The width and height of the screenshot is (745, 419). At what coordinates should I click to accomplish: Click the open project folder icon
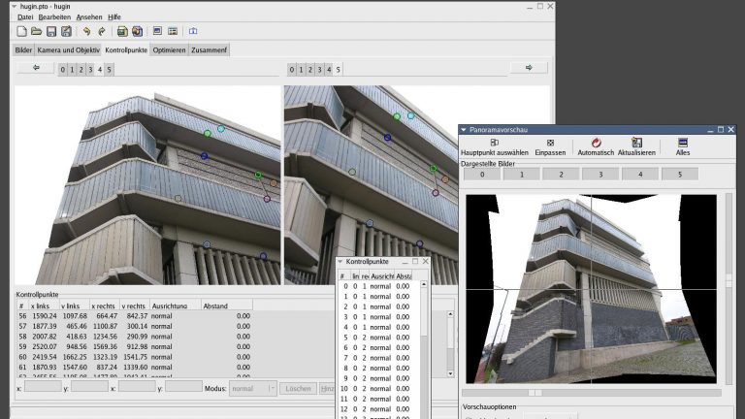pos(37,32)
